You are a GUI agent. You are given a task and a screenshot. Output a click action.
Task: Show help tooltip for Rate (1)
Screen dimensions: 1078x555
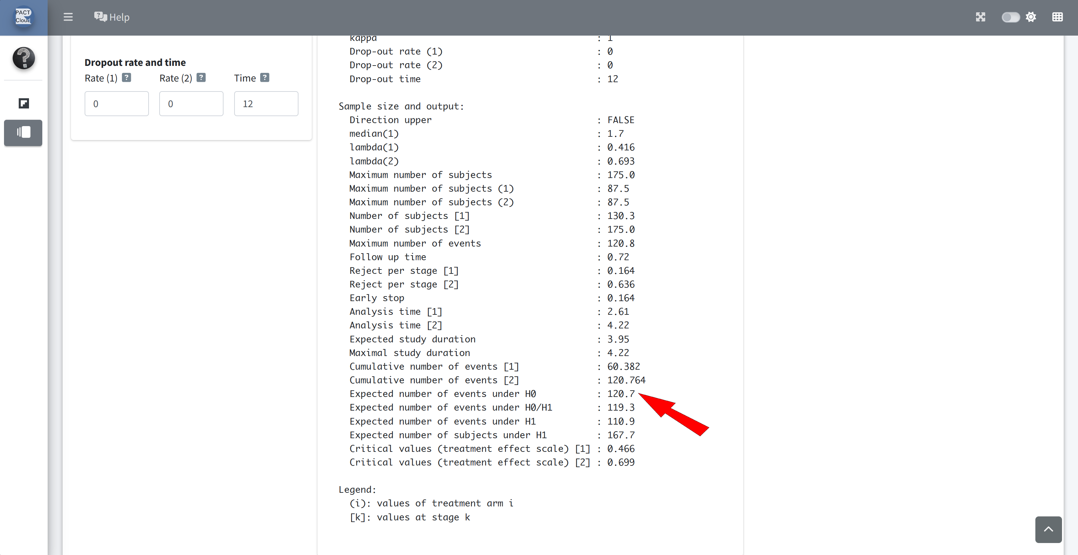(126, 78)
